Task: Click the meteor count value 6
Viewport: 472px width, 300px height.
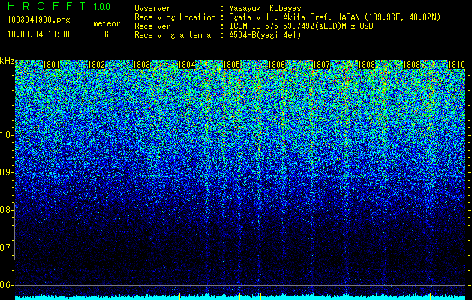Action: (x=107, y=34)
